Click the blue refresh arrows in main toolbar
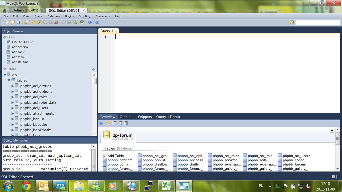This screenshot has width=342, height=192. (x=90, y=22)
